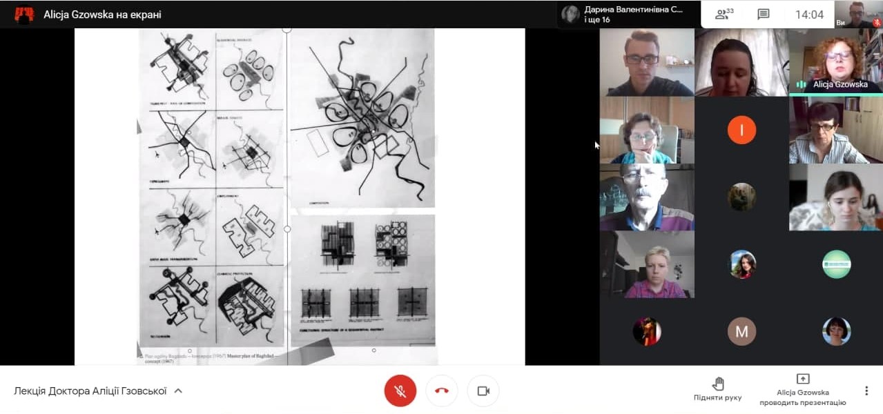
Task: Select the green logo participant avatar
Action: click(836, 264)
